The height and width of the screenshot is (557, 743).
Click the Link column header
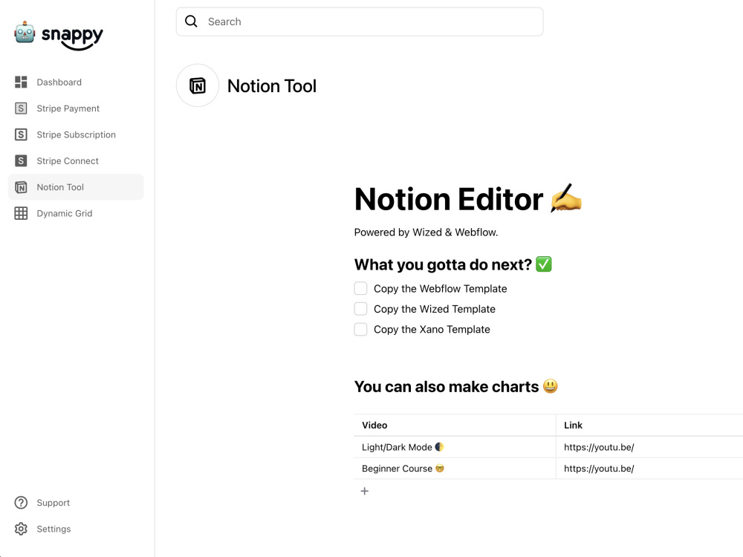pyautogui.click(x=573, y=426)
